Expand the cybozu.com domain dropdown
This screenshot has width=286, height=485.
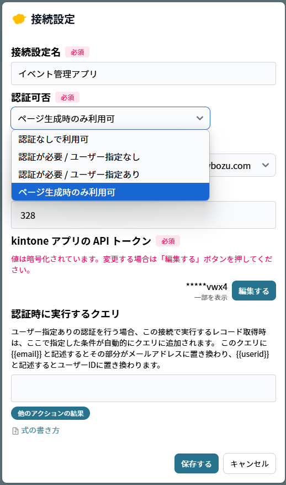click(265, 165)
